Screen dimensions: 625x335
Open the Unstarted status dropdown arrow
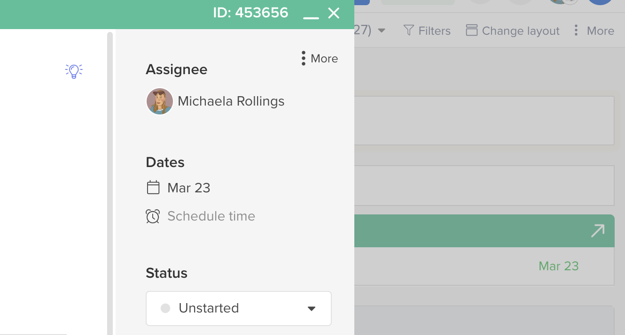tap(311, 308)
